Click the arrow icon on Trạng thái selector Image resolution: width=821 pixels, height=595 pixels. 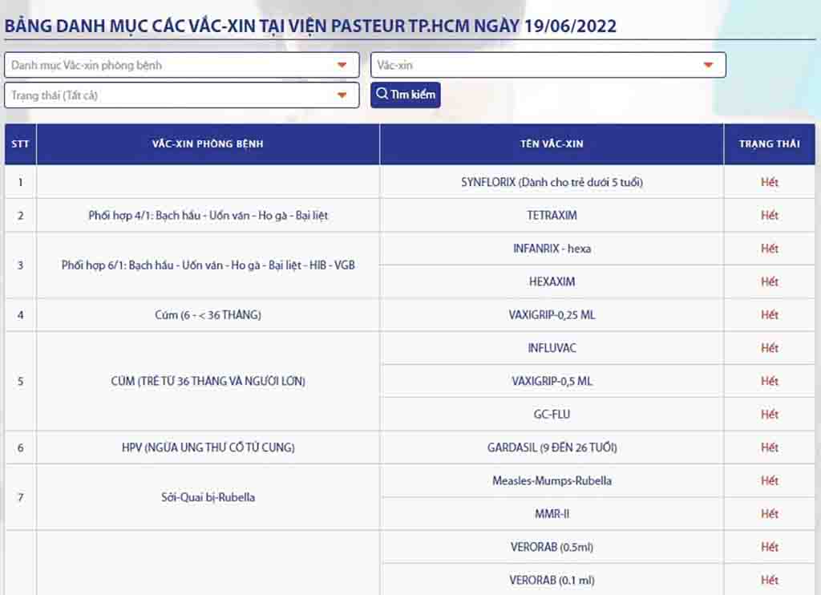click(x=342, y=95)
